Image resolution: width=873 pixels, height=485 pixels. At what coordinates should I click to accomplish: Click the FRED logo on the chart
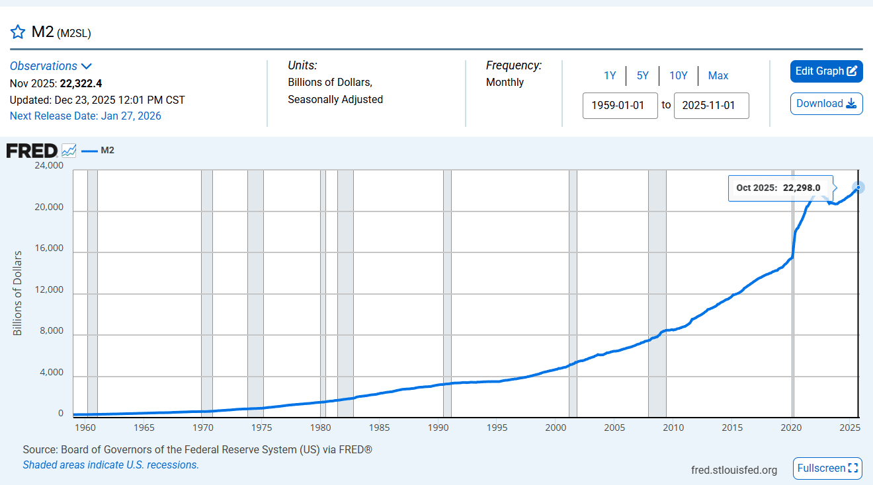click(32, 151)
